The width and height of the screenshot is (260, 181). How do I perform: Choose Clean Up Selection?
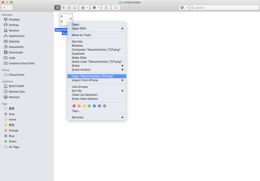tap(97, 95)
